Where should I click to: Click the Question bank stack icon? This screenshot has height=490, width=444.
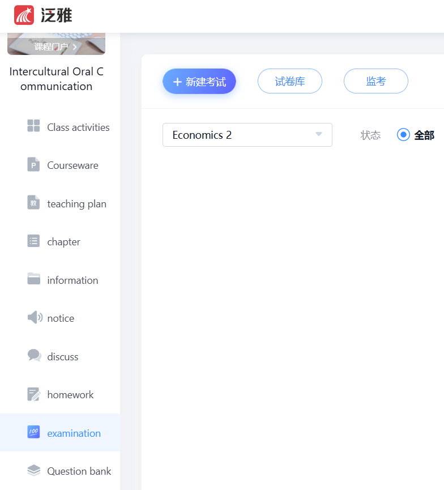coord(33,471)
